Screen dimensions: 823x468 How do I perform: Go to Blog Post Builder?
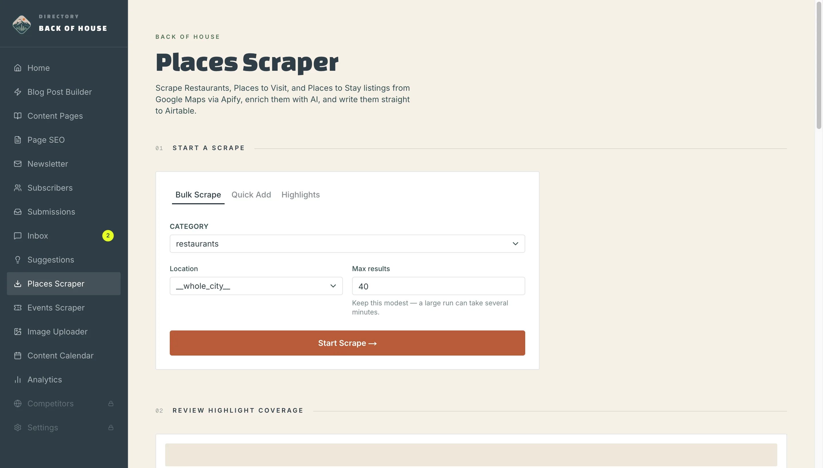[64, 92]
